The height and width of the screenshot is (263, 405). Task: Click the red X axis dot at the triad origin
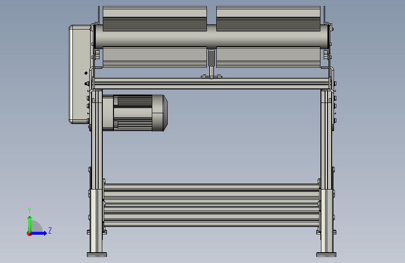(x=29, y=234)
